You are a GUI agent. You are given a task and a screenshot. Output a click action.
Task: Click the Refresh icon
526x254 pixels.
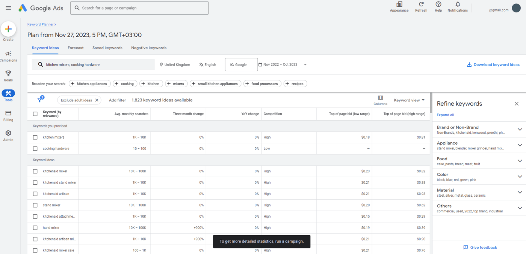click(x=421, y=4)
